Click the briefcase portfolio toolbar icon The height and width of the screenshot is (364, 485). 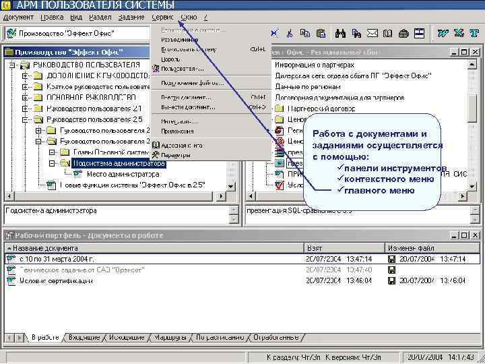click(403, 33)
